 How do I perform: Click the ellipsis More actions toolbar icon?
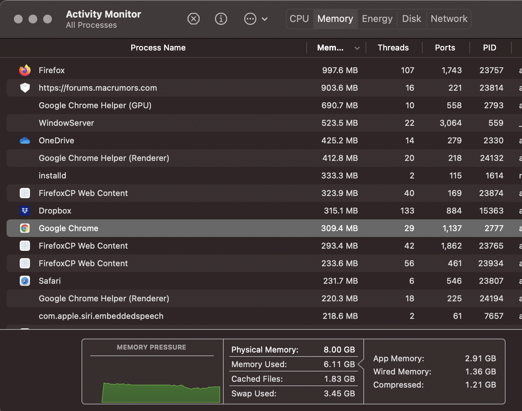(250, 19)
